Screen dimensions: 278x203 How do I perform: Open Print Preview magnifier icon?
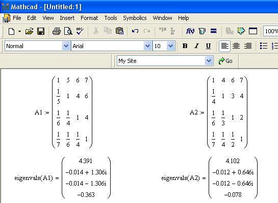[68, 31]
